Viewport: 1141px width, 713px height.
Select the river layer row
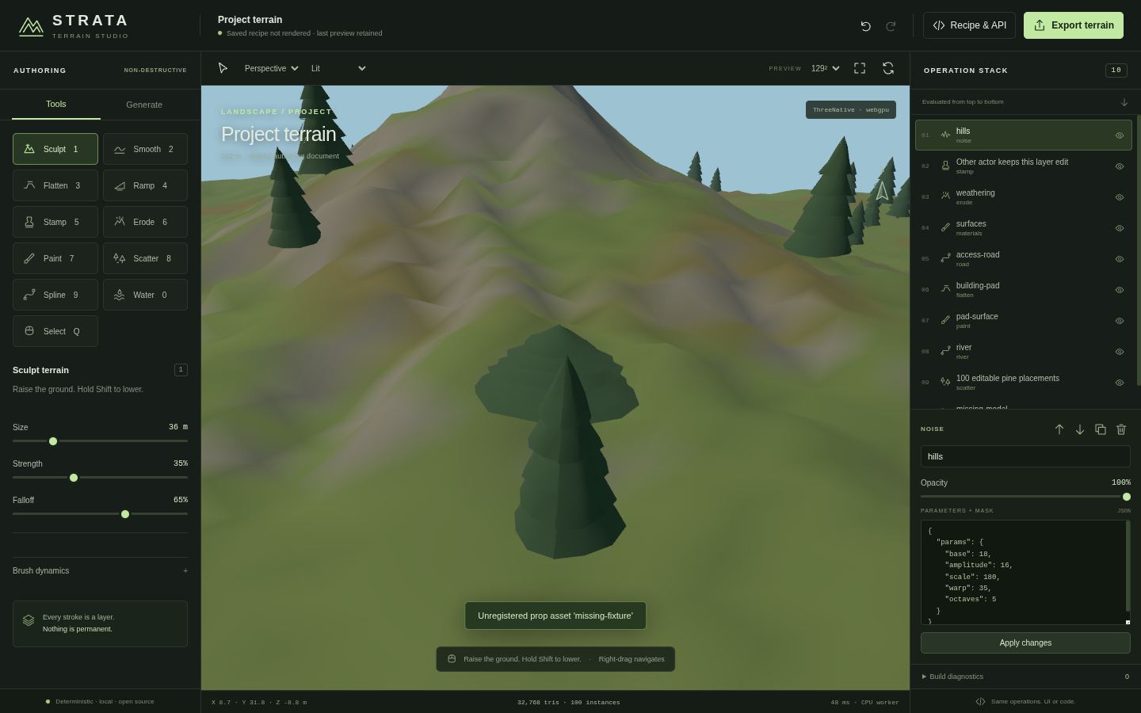[x=1024, y=352]
